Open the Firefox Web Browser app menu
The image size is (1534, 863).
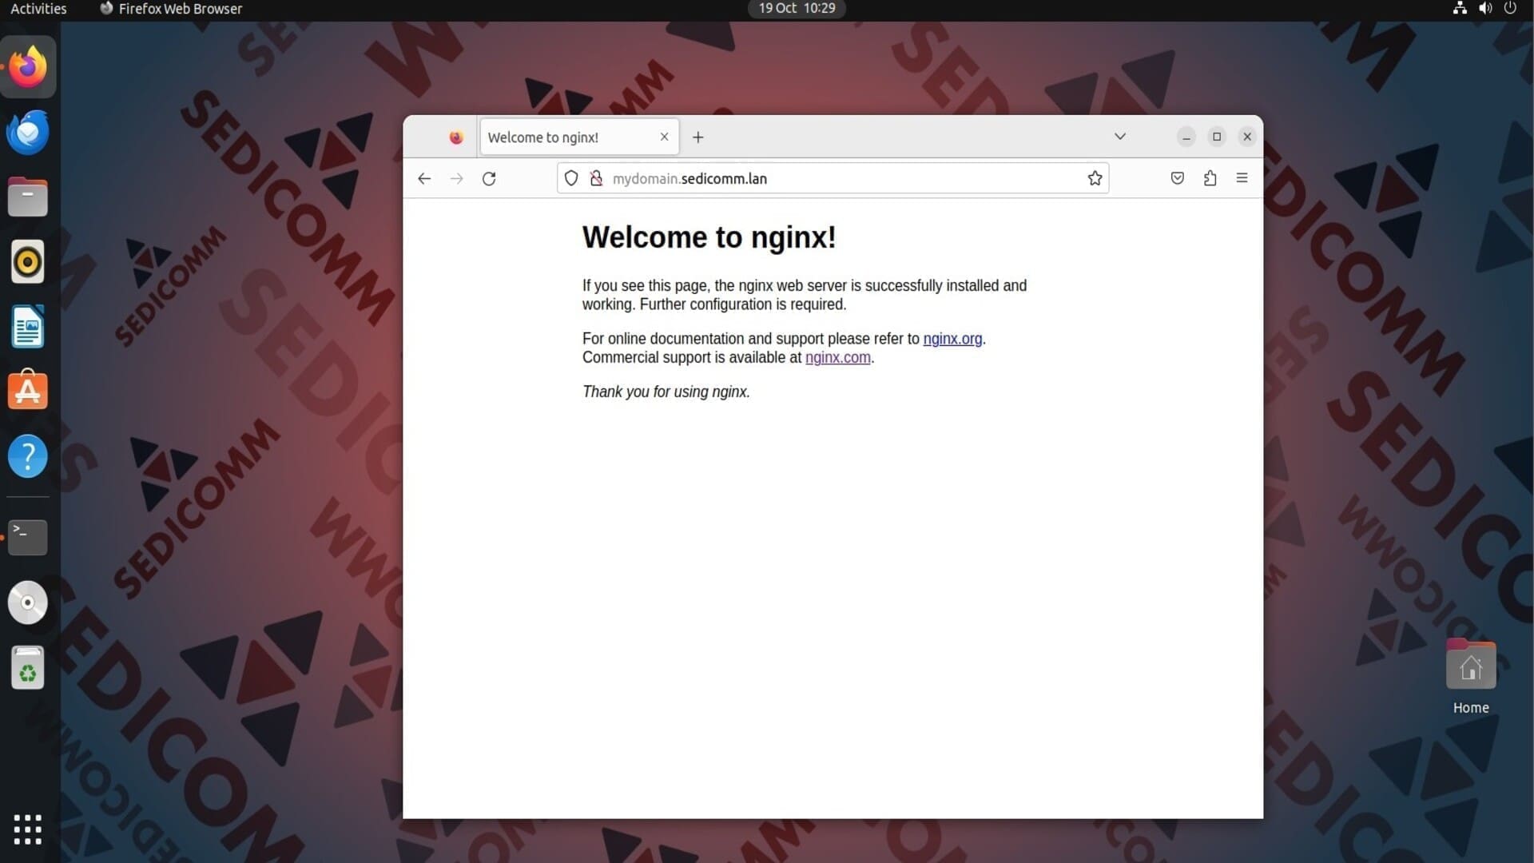[x=171, y=9]
